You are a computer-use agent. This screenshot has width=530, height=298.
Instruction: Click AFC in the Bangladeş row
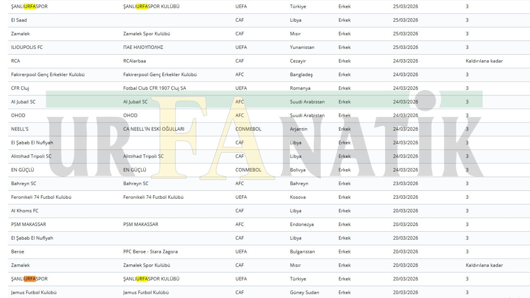[x=240, y=74]
